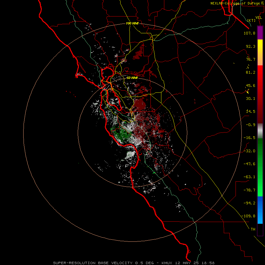This screenshot has height=265, width=265.
Task: Click the -78.7 legend value
Action: [249, 190]
